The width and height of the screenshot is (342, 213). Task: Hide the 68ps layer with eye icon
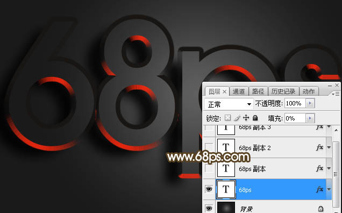(209, 189)
